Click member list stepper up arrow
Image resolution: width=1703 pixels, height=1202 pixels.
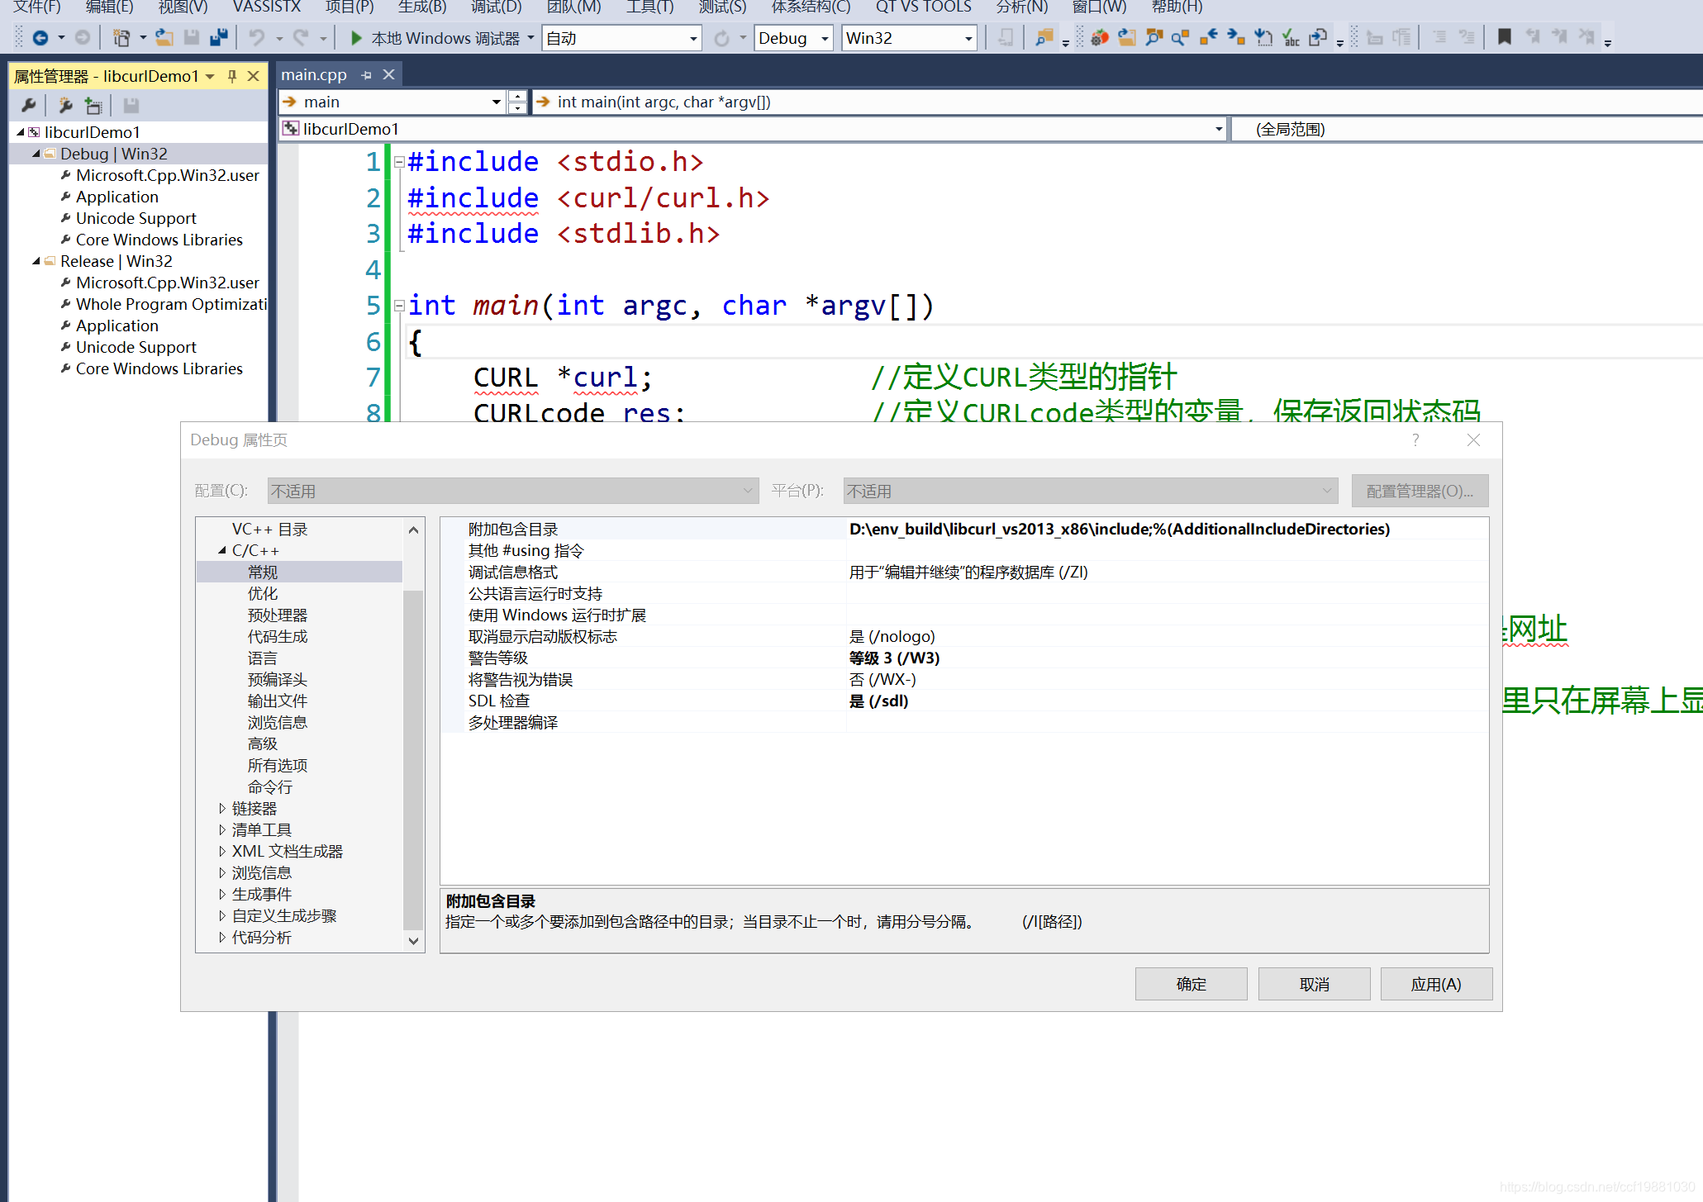[x=517, y=96]
